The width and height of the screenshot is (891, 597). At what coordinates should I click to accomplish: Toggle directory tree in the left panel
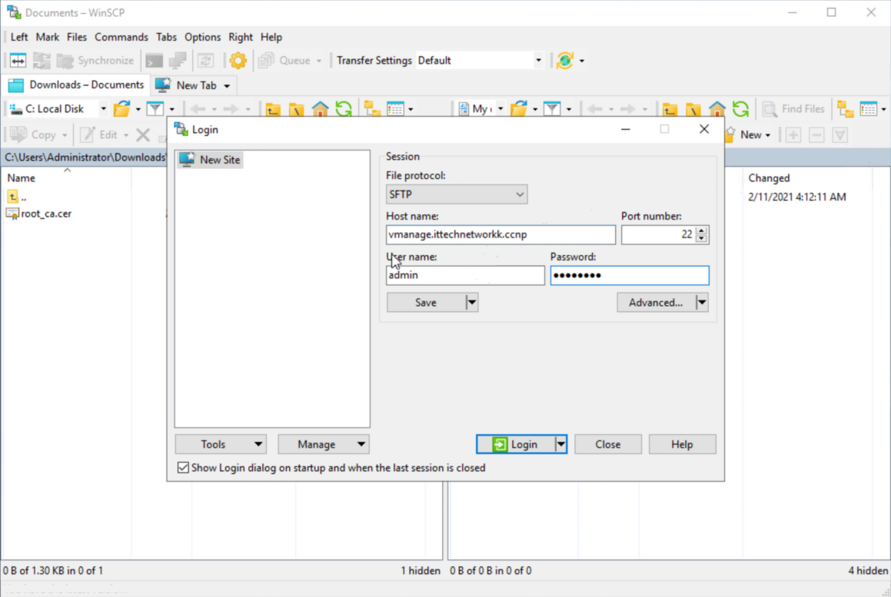372,108
